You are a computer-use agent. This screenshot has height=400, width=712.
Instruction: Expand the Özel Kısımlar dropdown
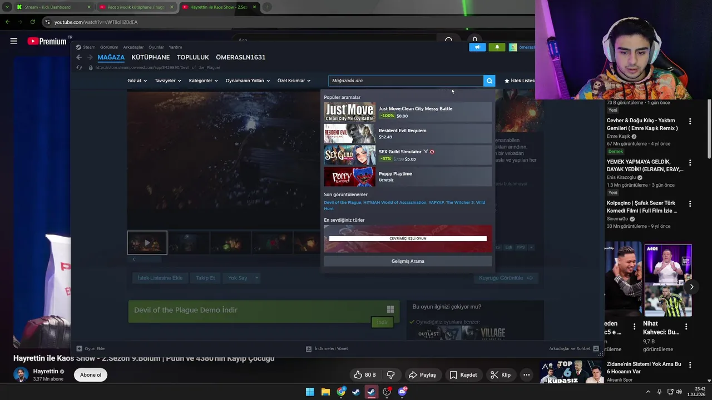294,81
